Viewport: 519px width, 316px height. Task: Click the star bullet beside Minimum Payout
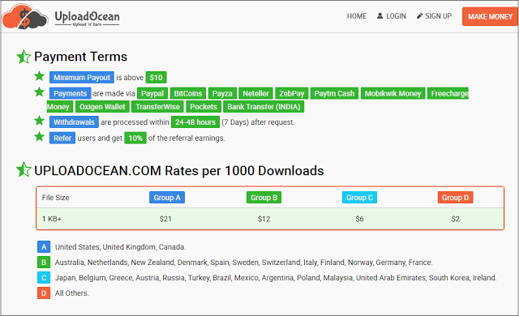click(40, 76)
